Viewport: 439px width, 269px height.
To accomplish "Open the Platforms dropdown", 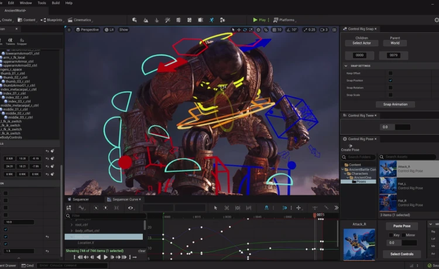I will coord(284,20).
